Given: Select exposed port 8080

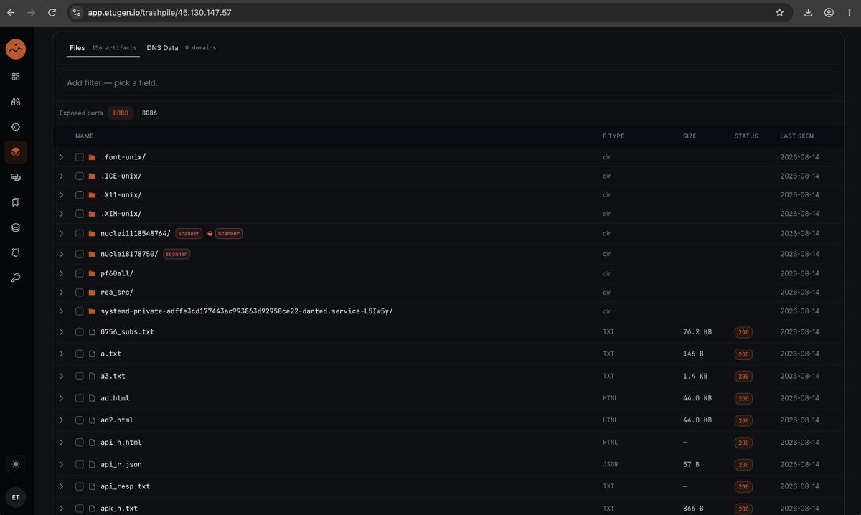Looking at the screenshot, I should pos(121,113).
